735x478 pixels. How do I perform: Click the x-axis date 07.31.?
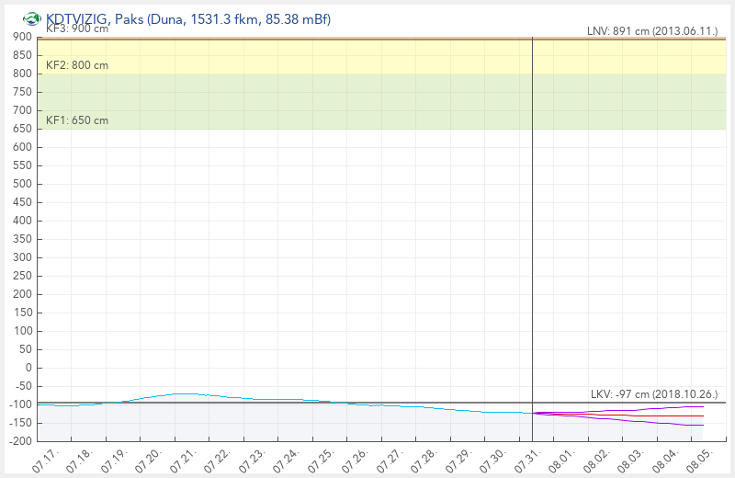coord(527,460)
